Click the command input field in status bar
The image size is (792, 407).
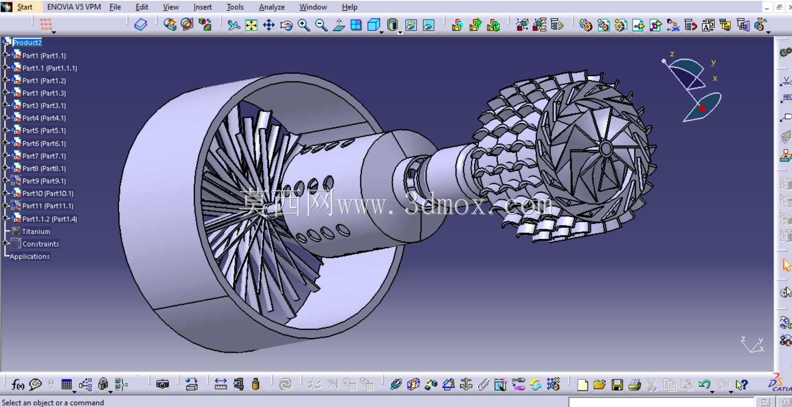point(661,402)
